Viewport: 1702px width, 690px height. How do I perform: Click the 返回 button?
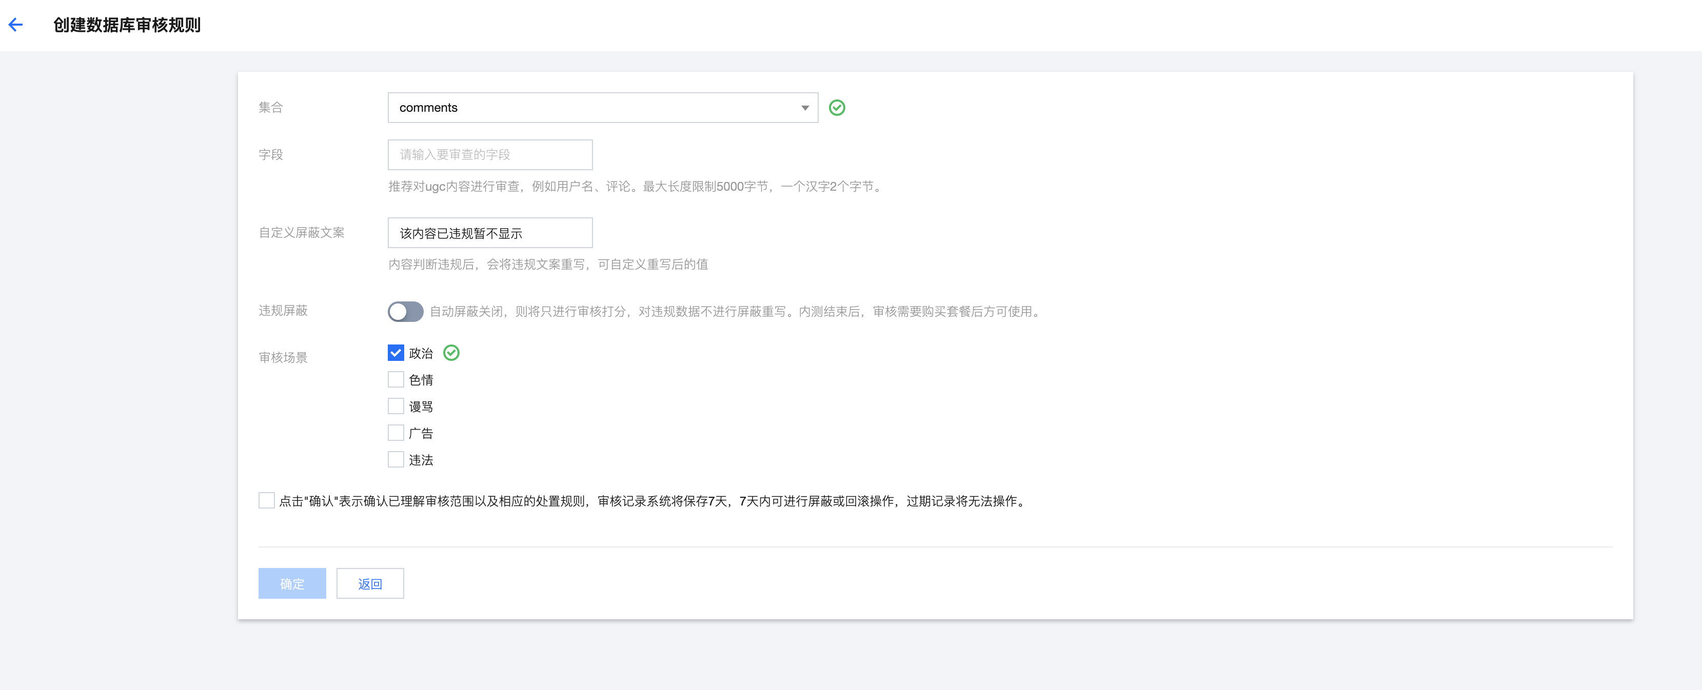[x=370, y=584]
